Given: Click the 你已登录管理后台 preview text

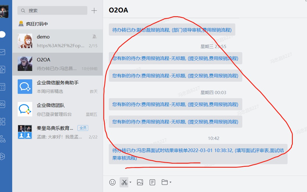Looking at the screenshot, I should [54, 114].
